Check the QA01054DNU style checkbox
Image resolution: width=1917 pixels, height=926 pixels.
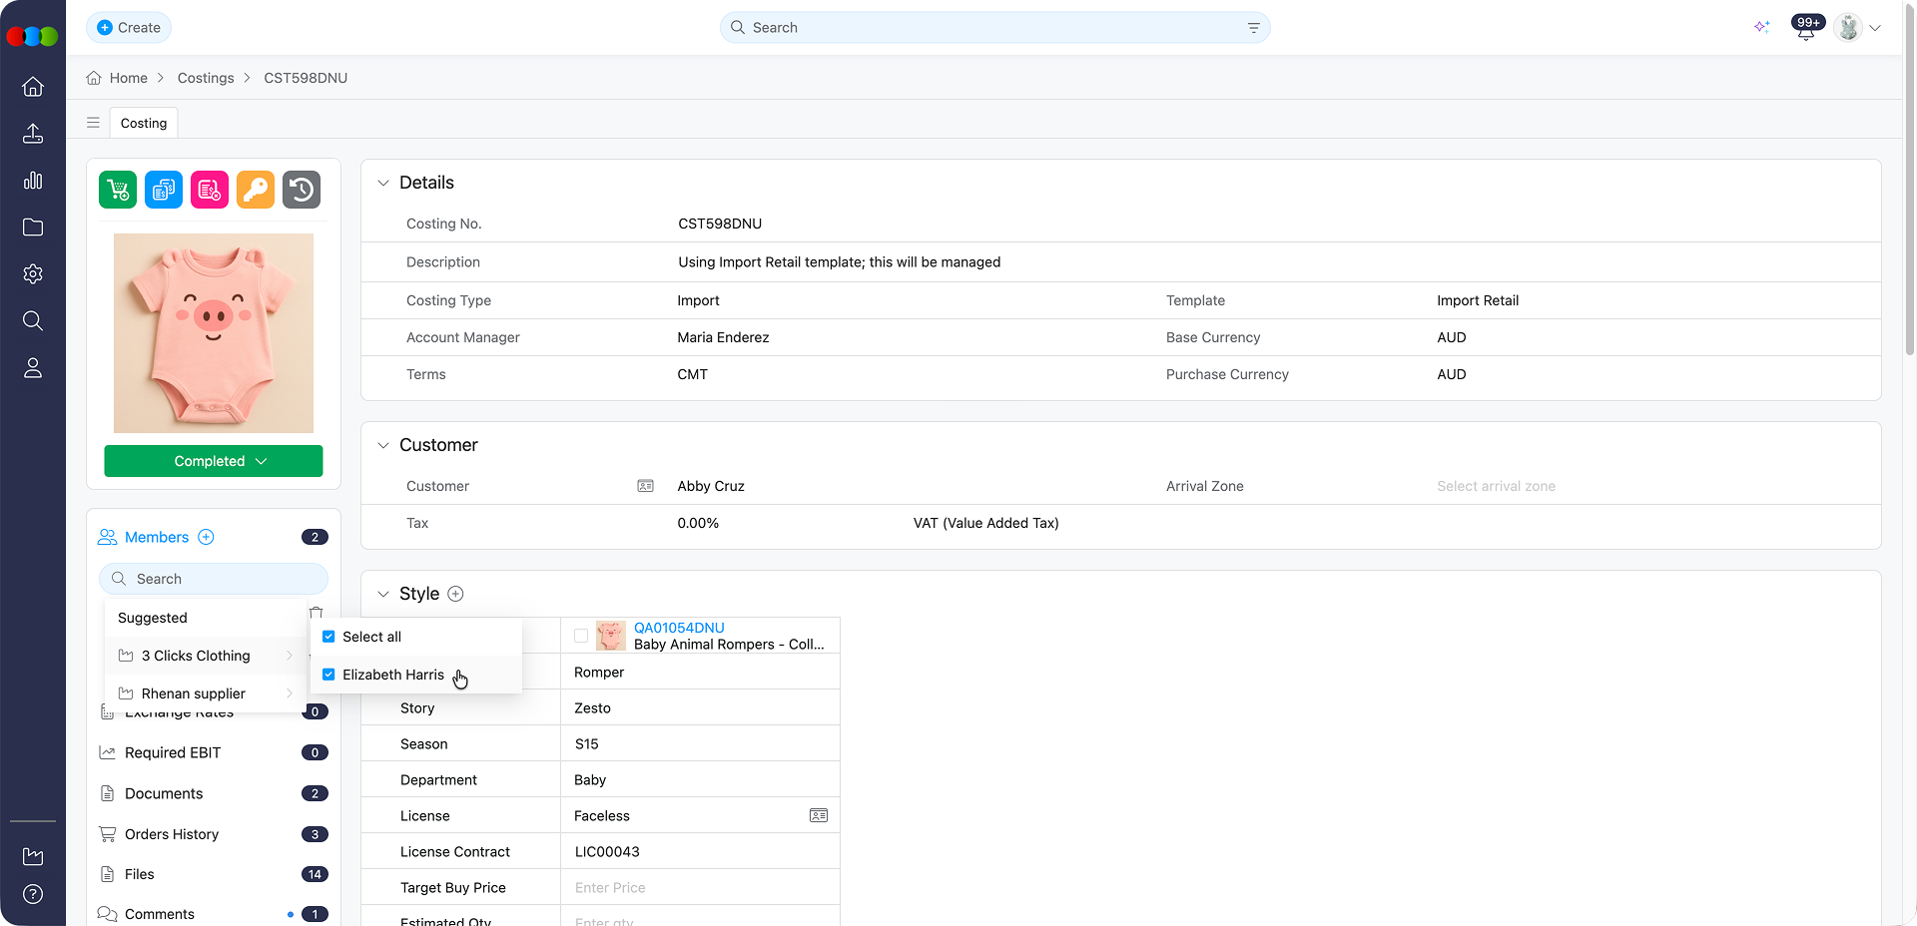(x=581, y=636)
